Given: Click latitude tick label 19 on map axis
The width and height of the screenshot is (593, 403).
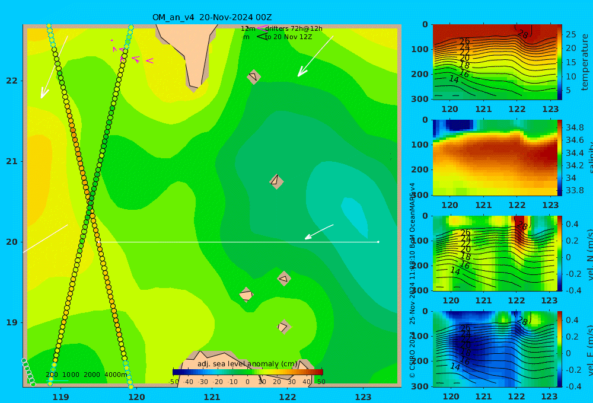Looking at the screenshot, I should (12, 322).
